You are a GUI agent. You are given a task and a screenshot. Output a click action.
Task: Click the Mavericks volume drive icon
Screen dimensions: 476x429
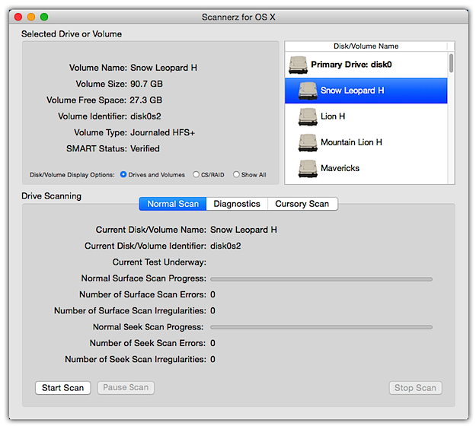point(308,169)
